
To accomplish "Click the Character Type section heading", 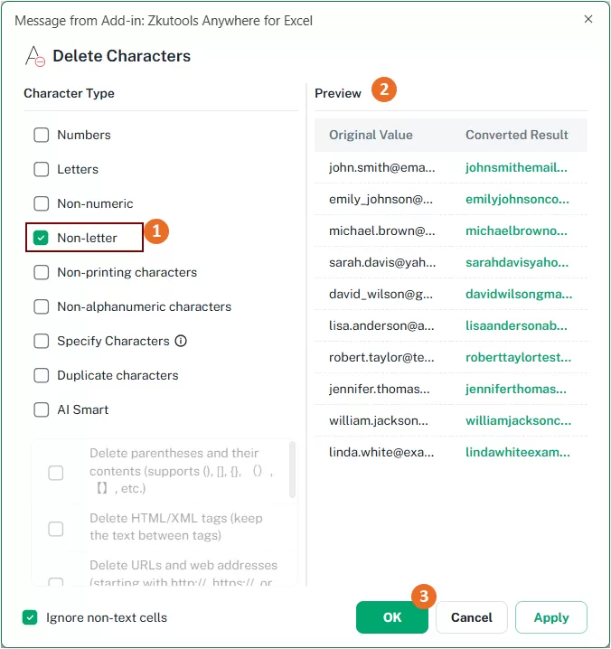I will [69, 93].
